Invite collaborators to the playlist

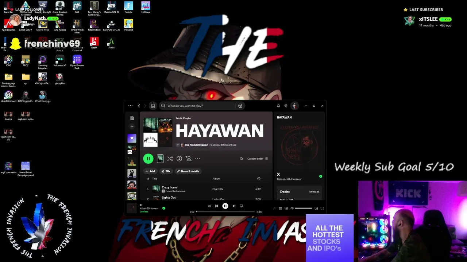point(188,159)
